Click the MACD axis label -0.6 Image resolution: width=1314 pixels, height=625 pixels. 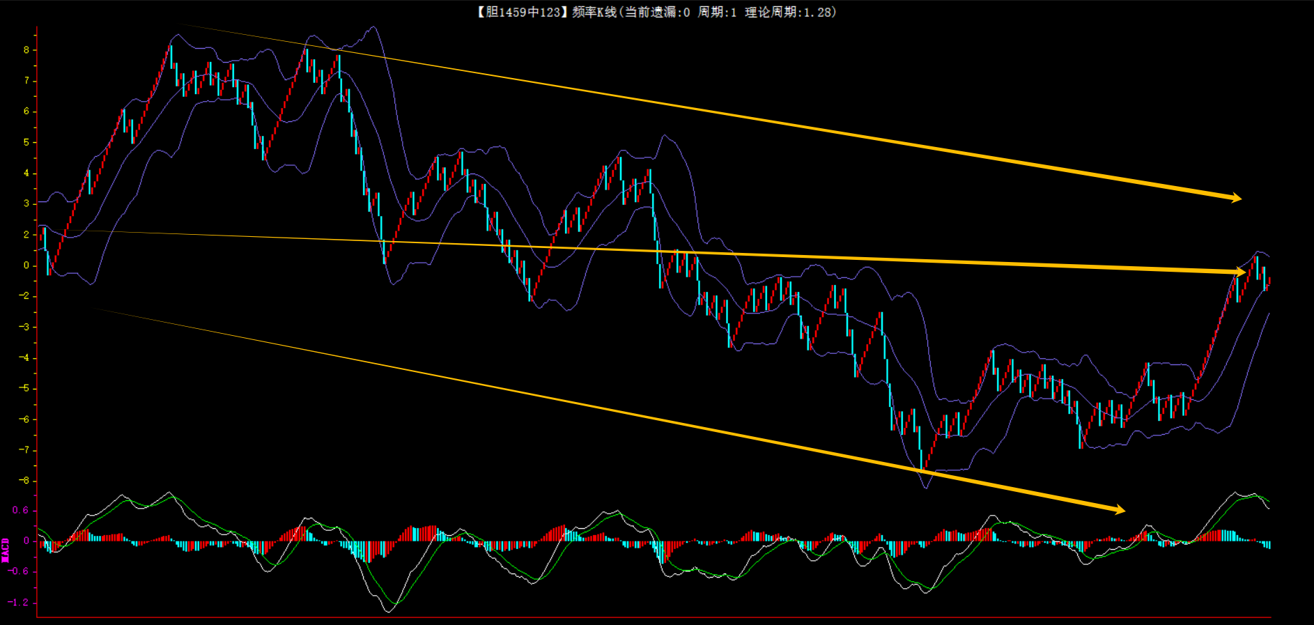tap(19, 571)
